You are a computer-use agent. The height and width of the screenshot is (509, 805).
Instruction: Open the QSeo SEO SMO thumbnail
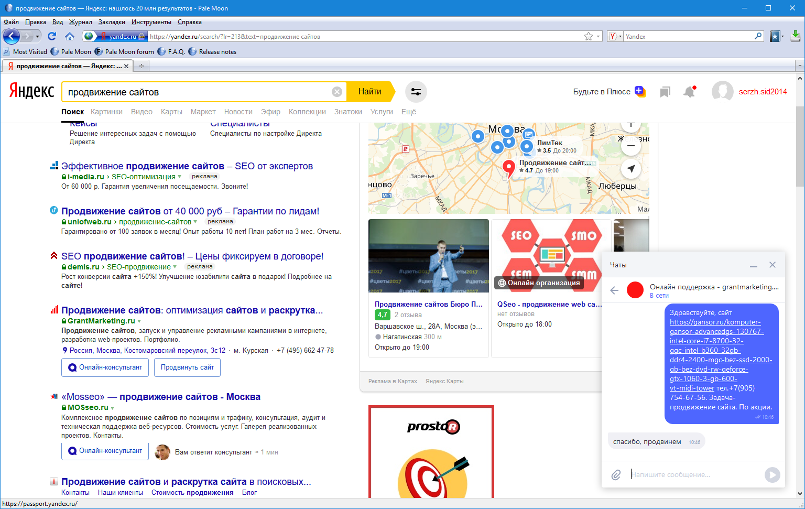pos(551,256)
